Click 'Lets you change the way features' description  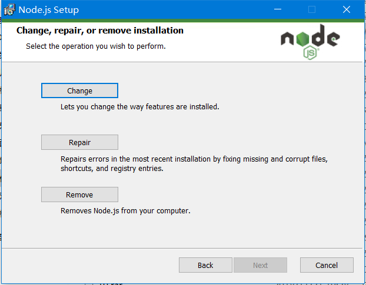click(x=140, y=107)
